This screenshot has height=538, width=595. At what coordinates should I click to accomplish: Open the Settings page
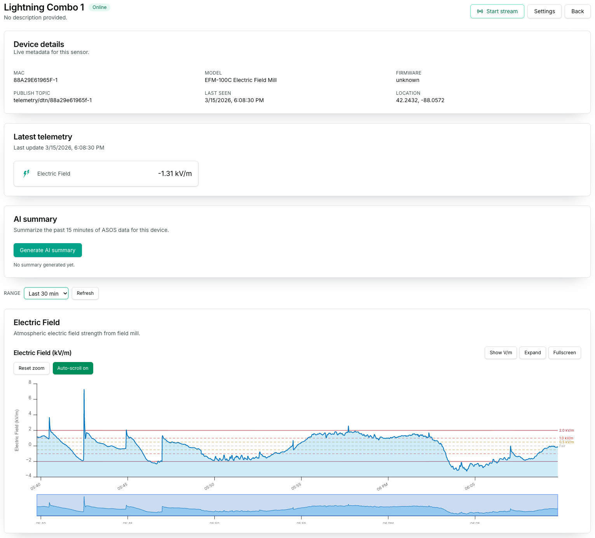(544, 11)
